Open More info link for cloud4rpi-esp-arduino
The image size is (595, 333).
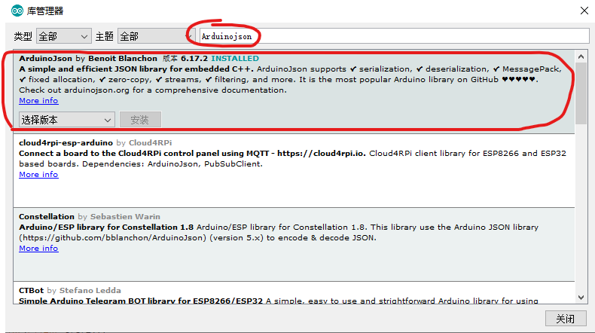[x=38, y=175]
